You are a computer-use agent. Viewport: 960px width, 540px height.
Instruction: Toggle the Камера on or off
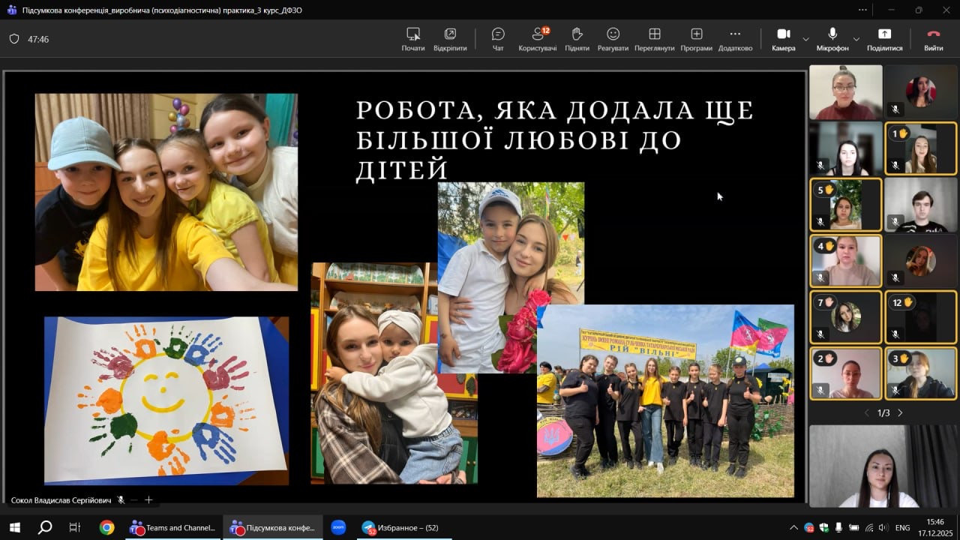783,39
